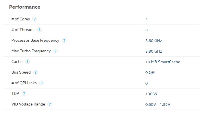
Task: Click the help icon beside # of Cores
Action: pyautogui.click(x=35, y=19)
